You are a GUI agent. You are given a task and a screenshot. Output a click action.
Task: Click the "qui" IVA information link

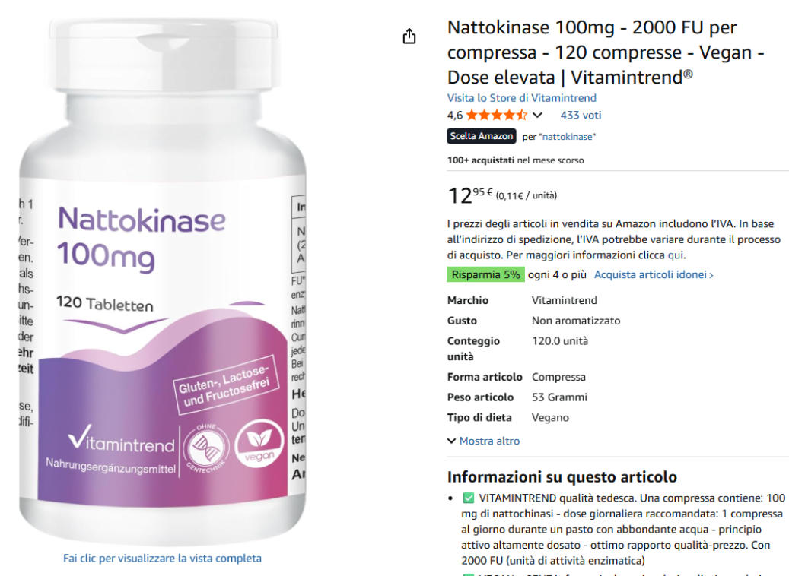pos(676,255)
